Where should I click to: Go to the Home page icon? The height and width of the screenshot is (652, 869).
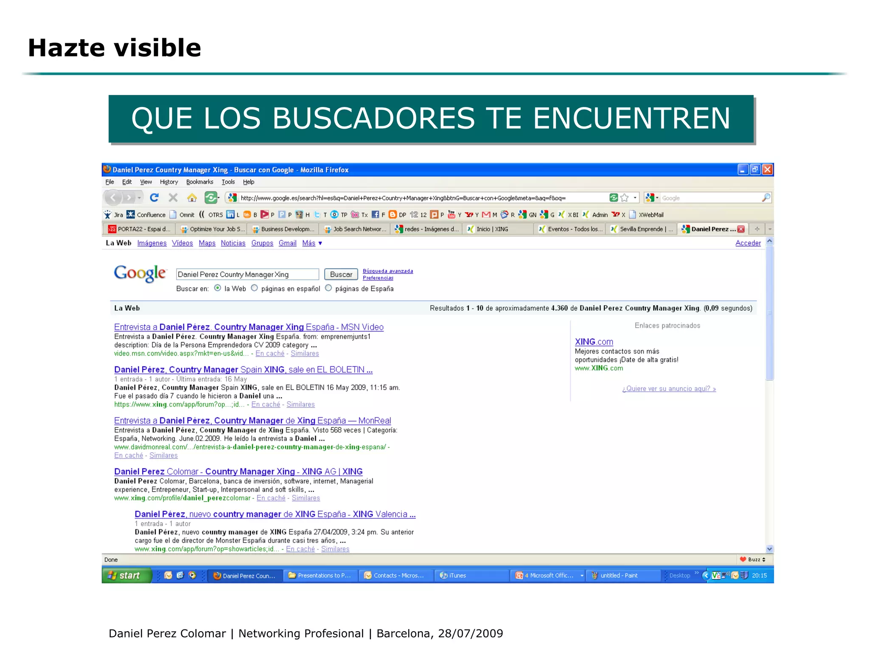pyautogui.click(x=192, y=198)
